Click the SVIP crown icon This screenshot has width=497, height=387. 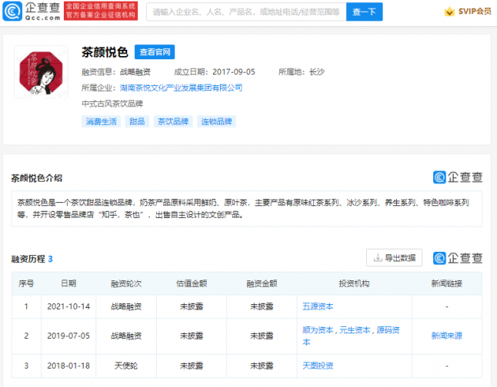(449, 12)
